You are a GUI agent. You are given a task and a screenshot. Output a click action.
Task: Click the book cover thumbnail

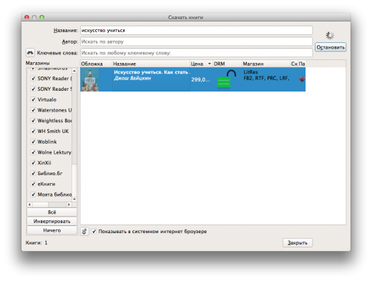89,79
